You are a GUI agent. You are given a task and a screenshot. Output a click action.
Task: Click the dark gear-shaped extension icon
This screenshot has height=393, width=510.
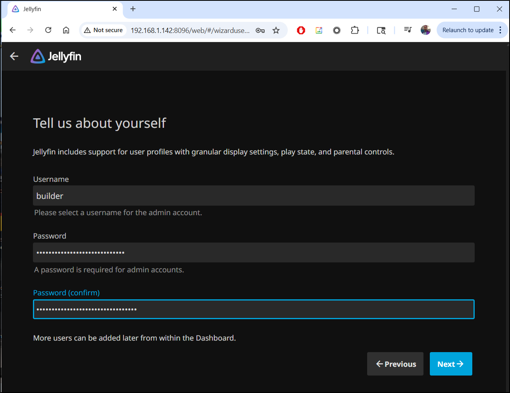click(337, 30)
